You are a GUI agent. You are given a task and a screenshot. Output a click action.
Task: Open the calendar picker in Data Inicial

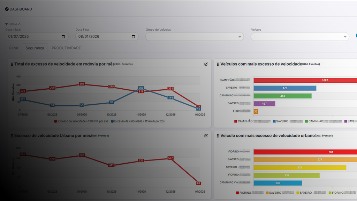pyautogui.click(x=63, y=37)
